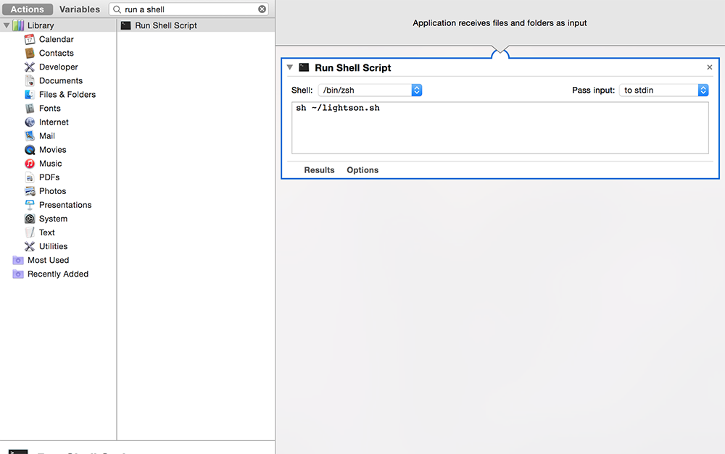725x454 pixels.
Task: Select Run Shell Script in results list
Action: (196, 25)
